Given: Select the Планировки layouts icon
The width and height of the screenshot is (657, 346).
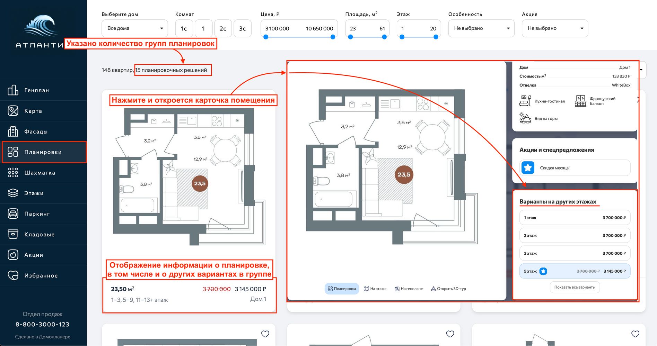Looking at the screenshot, I should (x=13, y=152).
